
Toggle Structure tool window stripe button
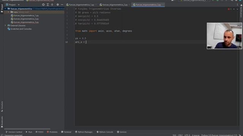click(2, 107)
